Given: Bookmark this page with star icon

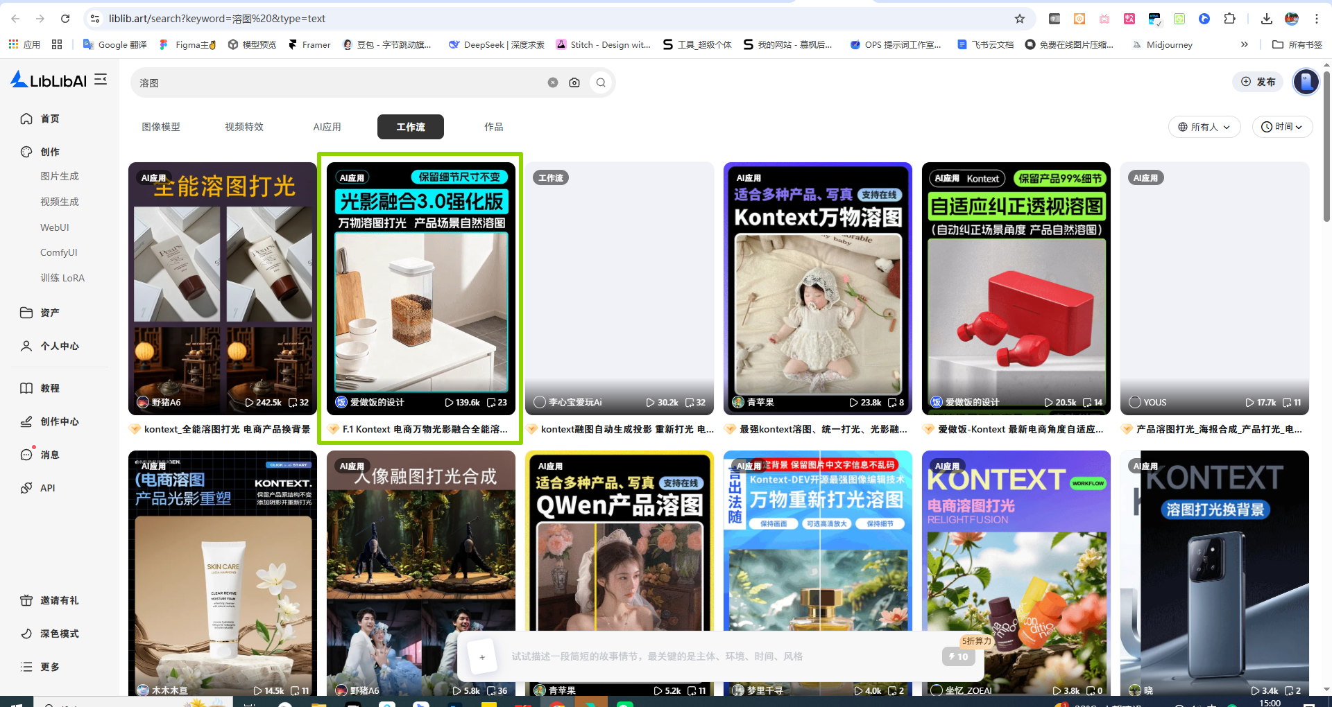Looking at the screenshot, I should click(1020, 19).
